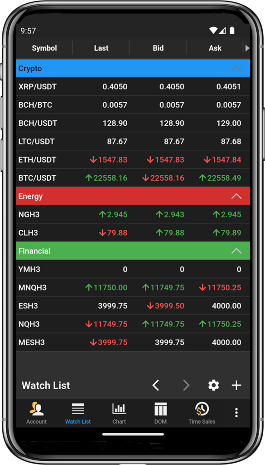Show more columns with the header arrow

coord(247,48)
